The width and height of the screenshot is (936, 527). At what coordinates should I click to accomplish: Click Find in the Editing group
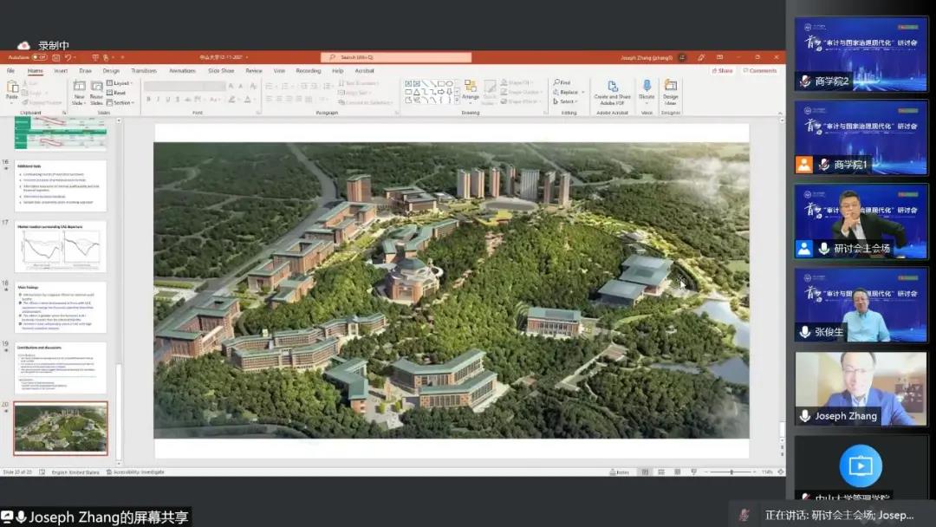click(x=563, y=82)
